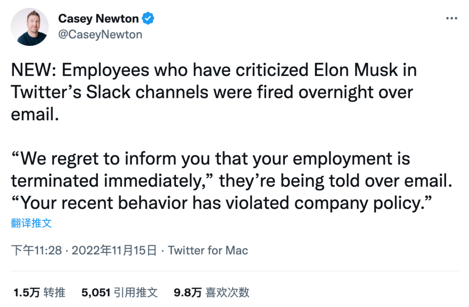
Task: Open the tweet's three-dot more options menu
Action: (x=452, y=19)
